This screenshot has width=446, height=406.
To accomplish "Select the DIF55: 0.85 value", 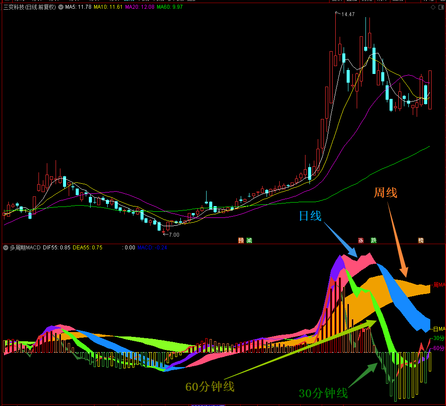I will click(x=56, y=248).
